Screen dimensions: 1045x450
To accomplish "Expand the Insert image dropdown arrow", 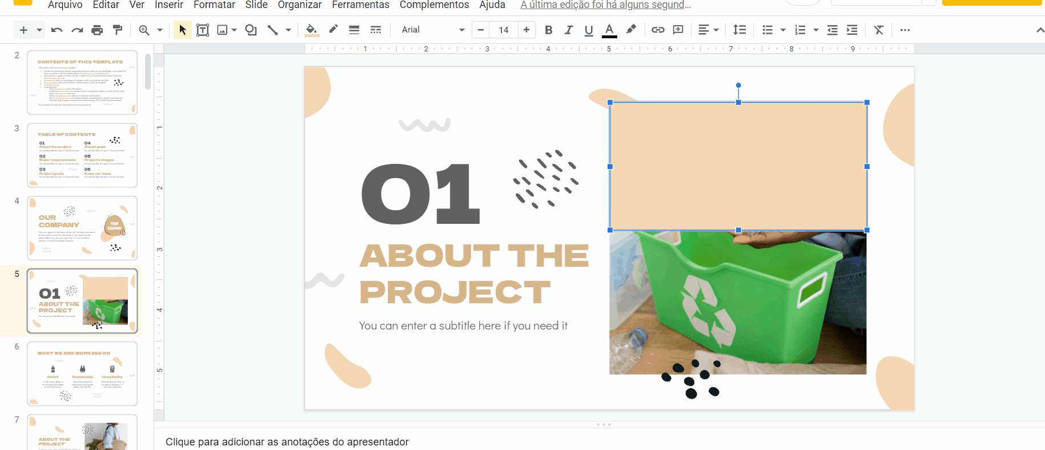I will click(234, 30).
